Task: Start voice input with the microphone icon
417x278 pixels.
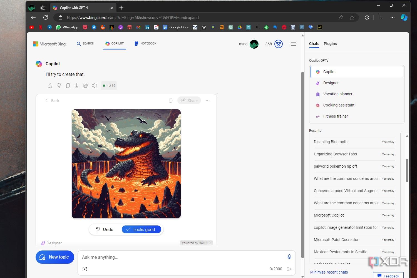Action: click(289, 257)
